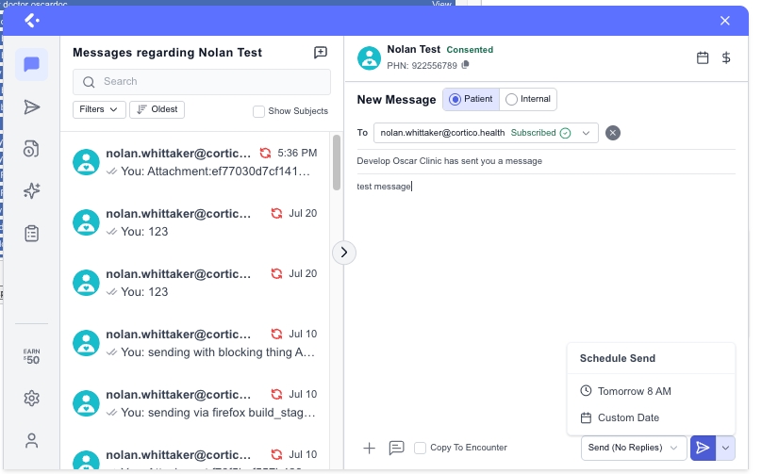
Task: Choose Custom Date schedule option
Action: [652, 417]
